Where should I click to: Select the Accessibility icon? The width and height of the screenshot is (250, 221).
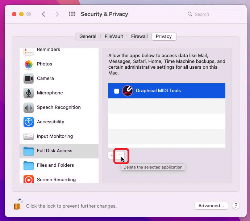(29, 122)
